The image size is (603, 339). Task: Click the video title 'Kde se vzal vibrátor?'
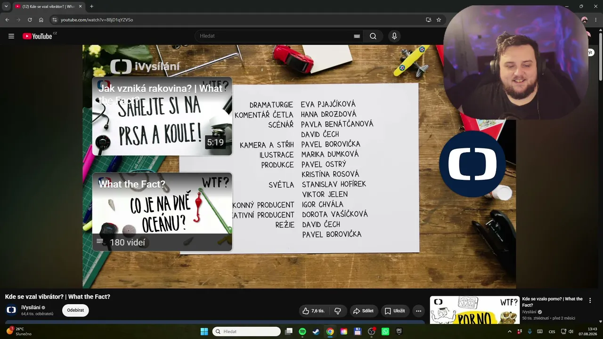pyautogui.click(x=57, y=297)
